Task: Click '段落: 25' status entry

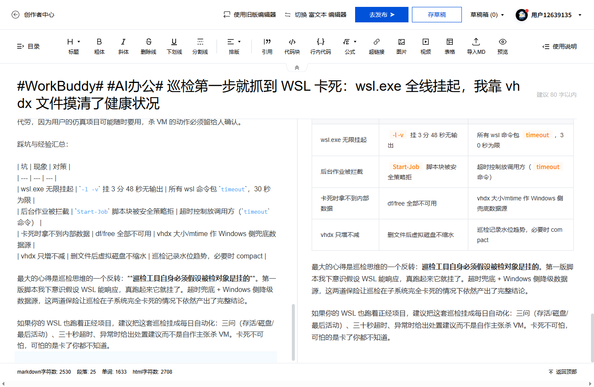Action: [x=87, y=372]
